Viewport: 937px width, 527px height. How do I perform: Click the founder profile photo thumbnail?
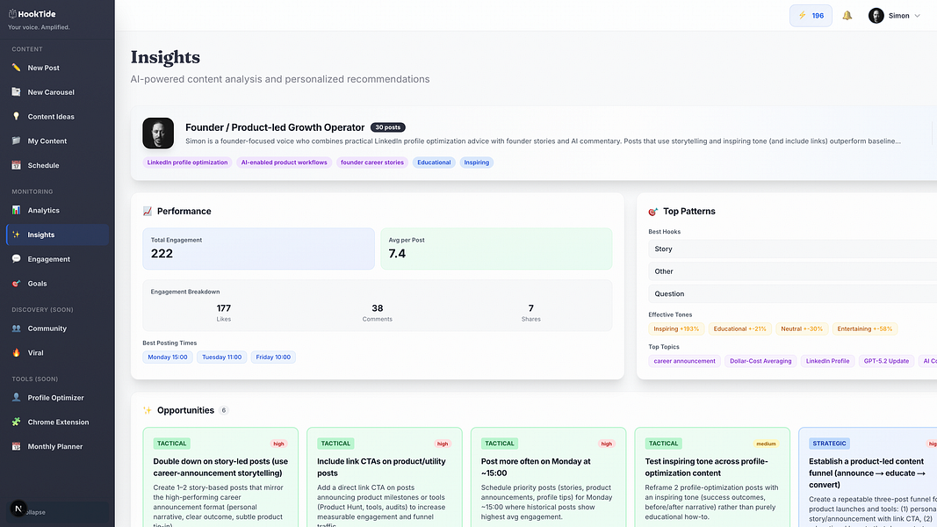tap(158, 134)
